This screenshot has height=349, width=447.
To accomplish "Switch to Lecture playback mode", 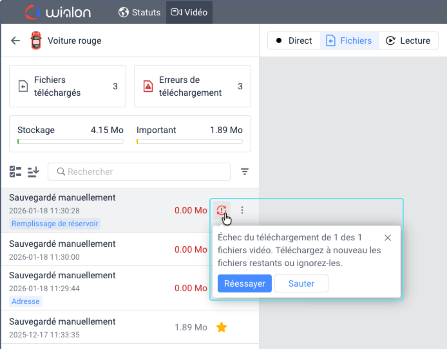I will click(x=408, y=40).
